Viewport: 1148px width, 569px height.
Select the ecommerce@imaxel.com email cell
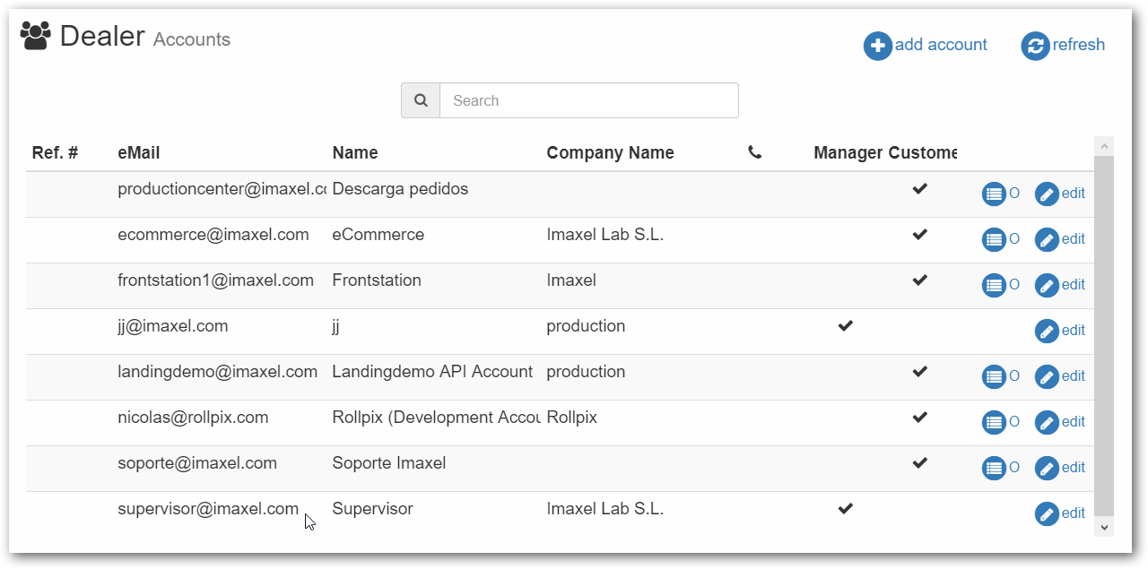coord(213,235)
